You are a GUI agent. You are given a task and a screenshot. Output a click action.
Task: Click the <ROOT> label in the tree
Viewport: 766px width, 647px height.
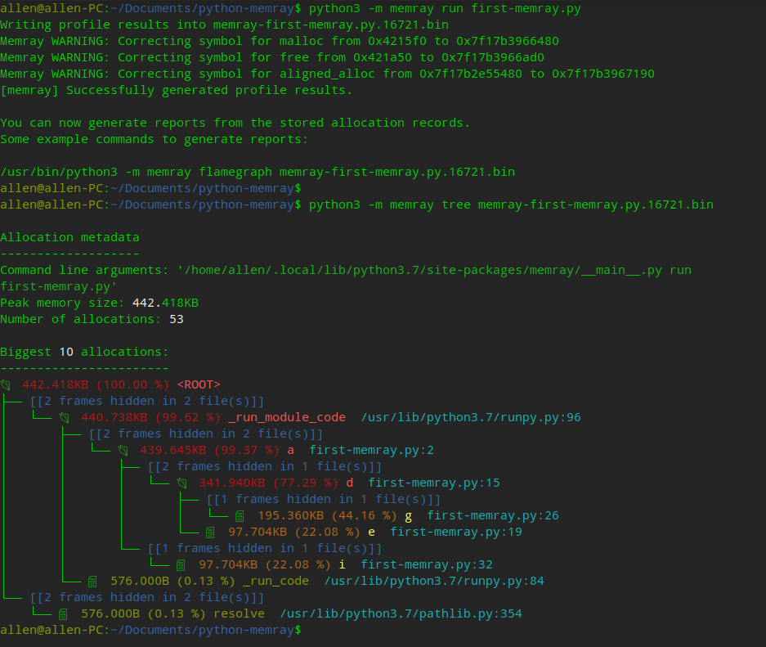pyautogui.click(x=199, y=384)
